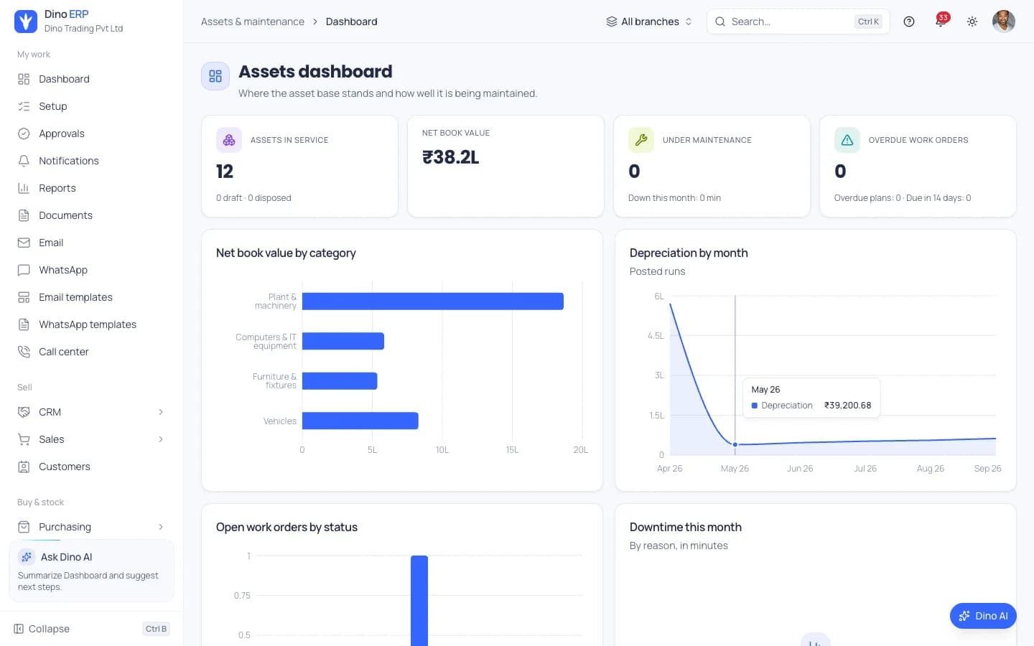Click the Email templates icon
Screen dimensions: 1034x646
(24, 297)
